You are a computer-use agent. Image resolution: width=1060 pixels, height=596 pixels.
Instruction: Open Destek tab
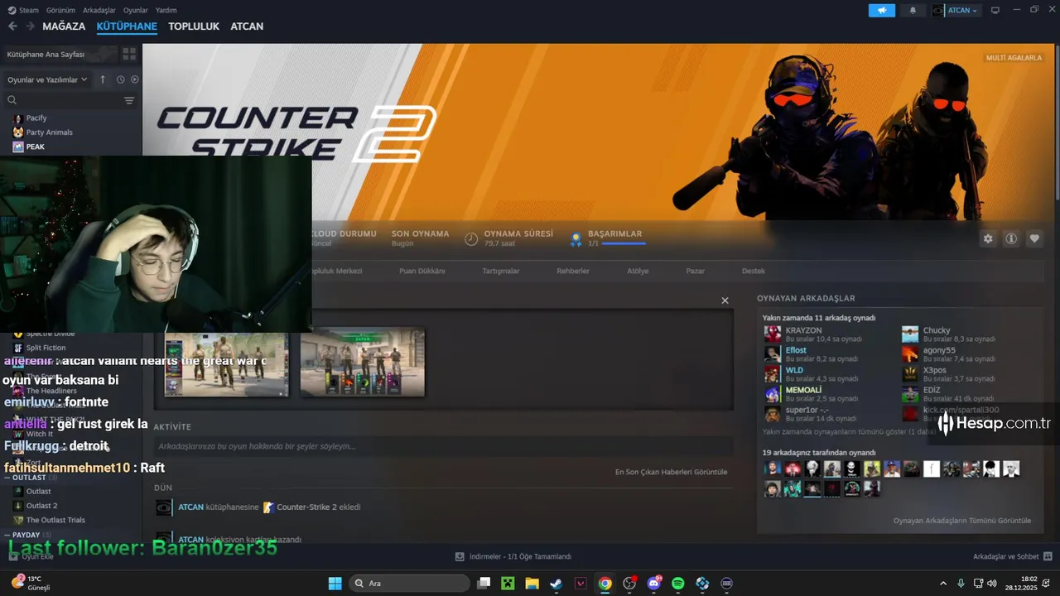point(754,272)
